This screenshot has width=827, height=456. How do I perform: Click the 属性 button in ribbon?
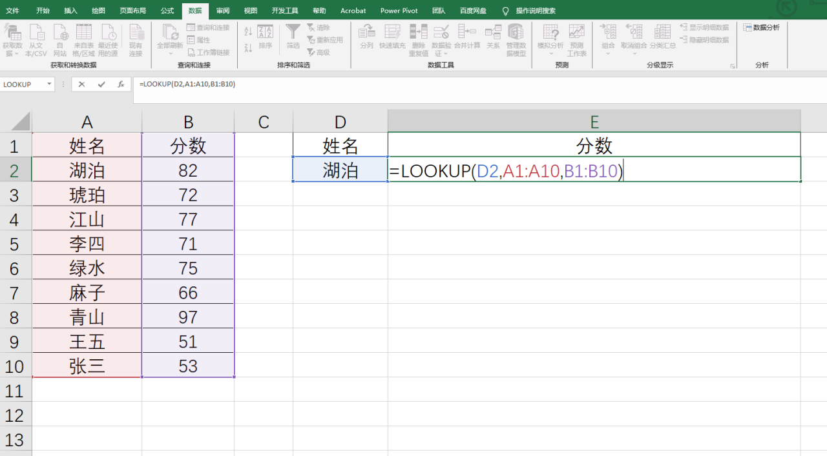pos(199,40)
